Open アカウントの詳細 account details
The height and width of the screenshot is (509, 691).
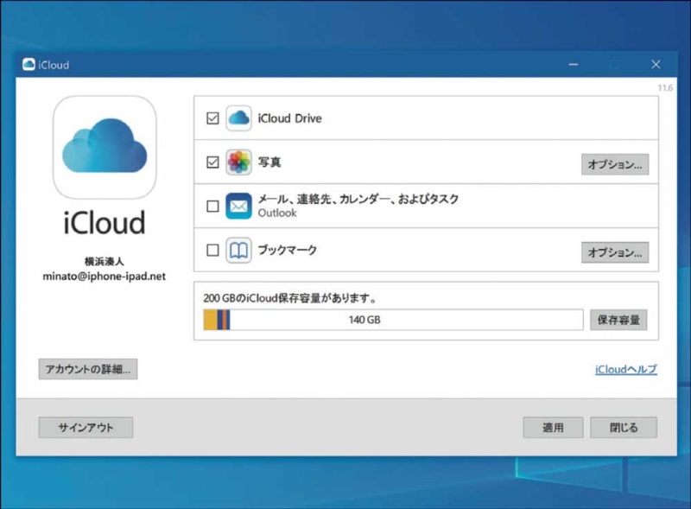coord(88,369)
